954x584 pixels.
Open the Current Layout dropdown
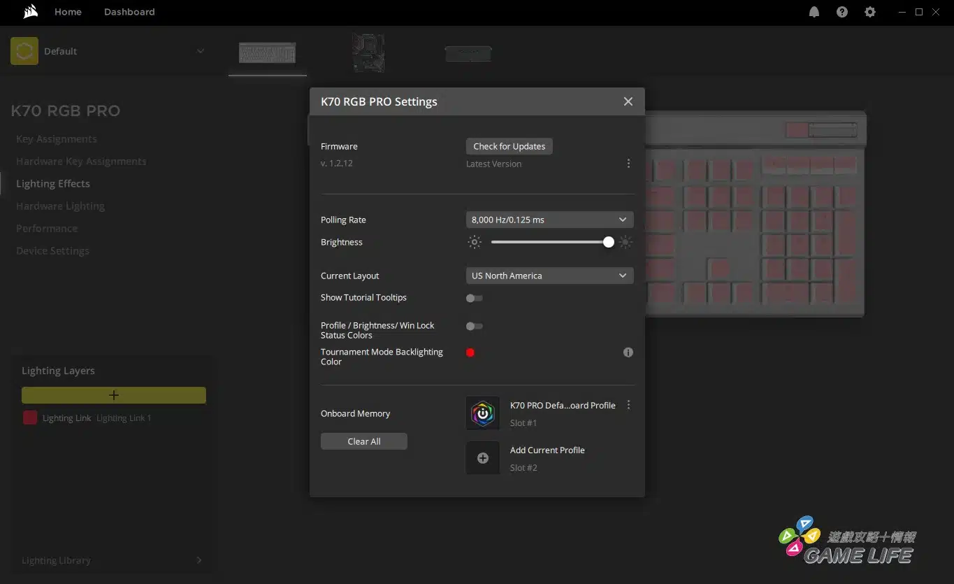(x=549, y=276)
